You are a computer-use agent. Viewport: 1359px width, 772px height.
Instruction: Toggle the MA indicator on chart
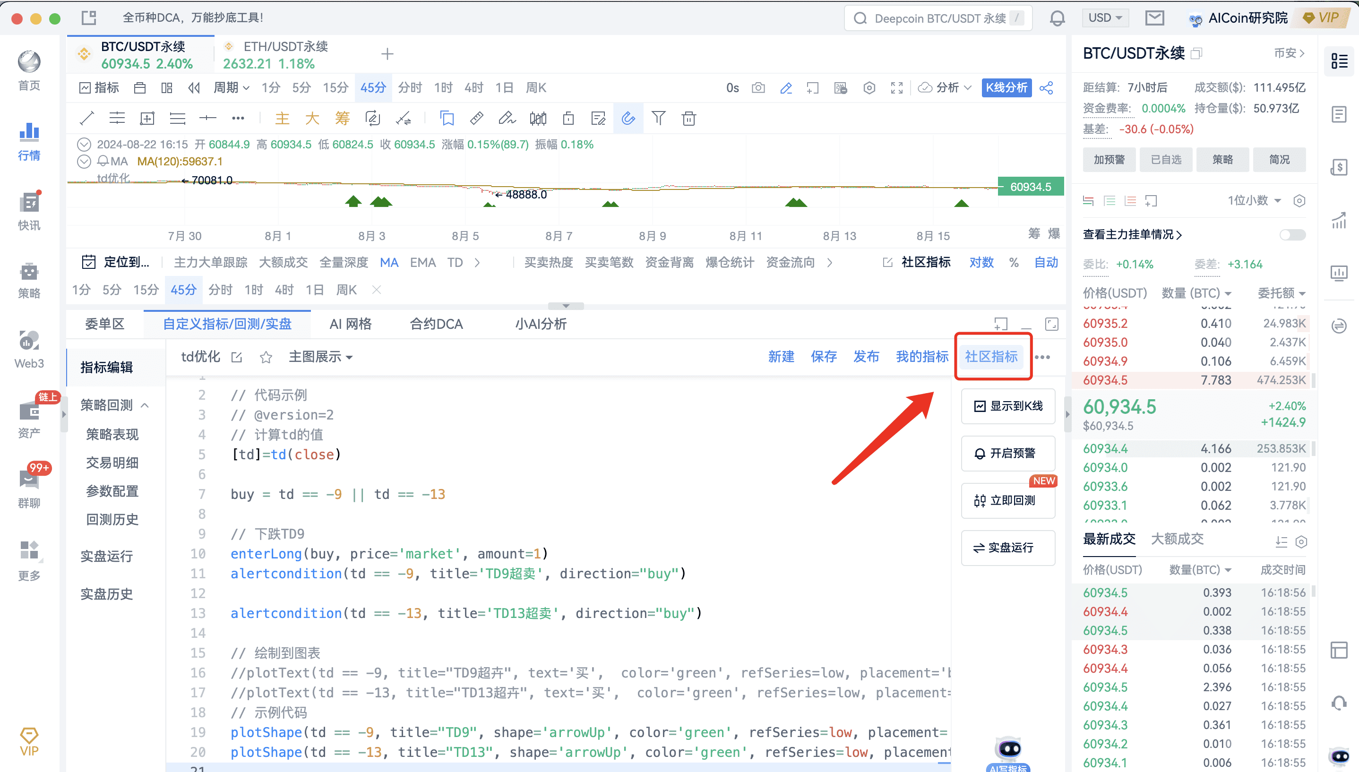coord(389,263)
